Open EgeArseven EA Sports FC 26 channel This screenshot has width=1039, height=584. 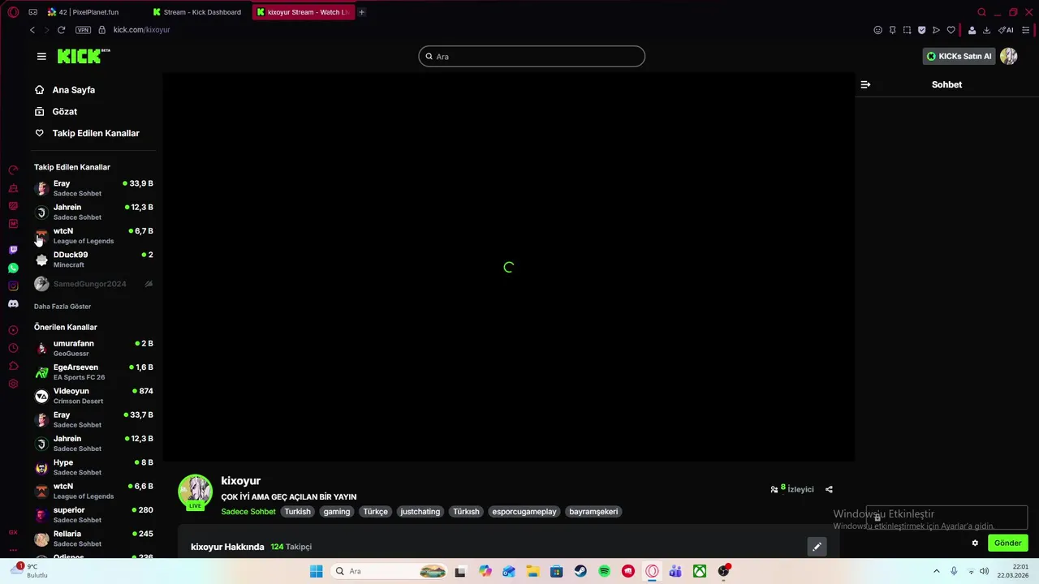(x=93, y=371)
